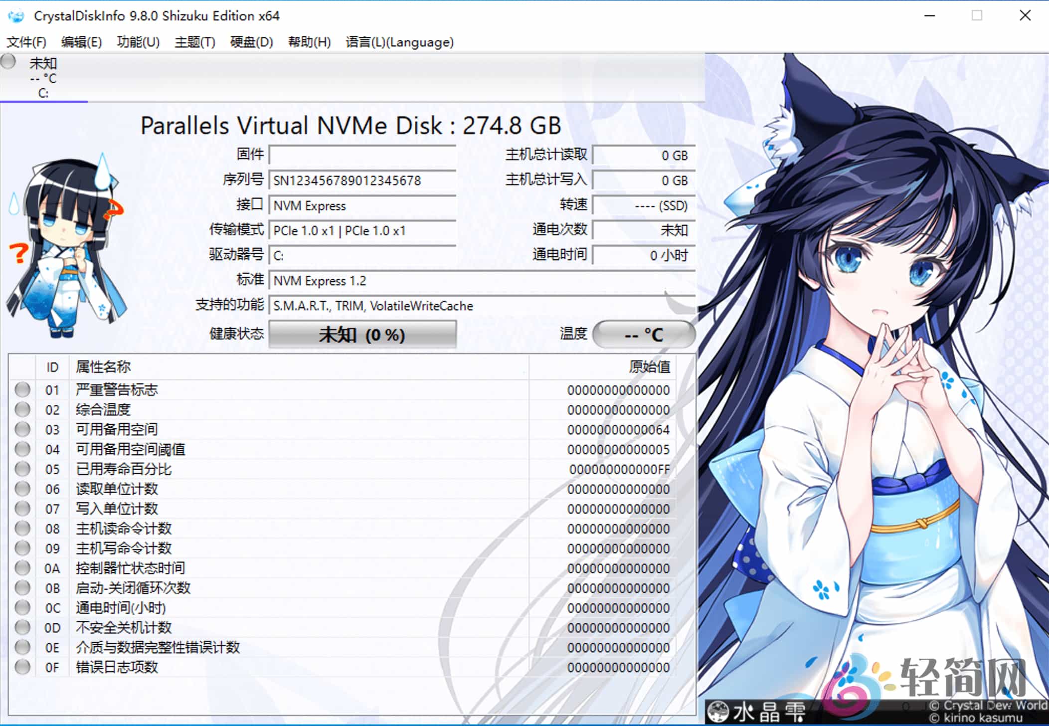Click the CrystalDiskInfo application icon in title bar
This screenshot has width=1049, height=726.
(16, 15)
